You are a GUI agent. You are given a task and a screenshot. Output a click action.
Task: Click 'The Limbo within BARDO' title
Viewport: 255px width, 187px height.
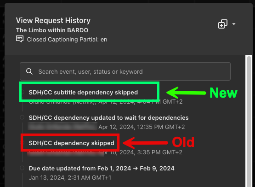pyautogui.click(x=52, y=30)
